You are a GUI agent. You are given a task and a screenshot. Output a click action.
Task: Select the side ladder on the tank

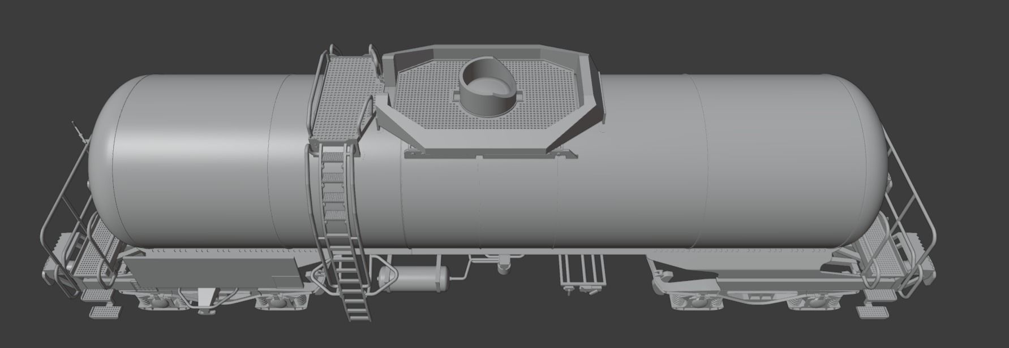point(341,232)
